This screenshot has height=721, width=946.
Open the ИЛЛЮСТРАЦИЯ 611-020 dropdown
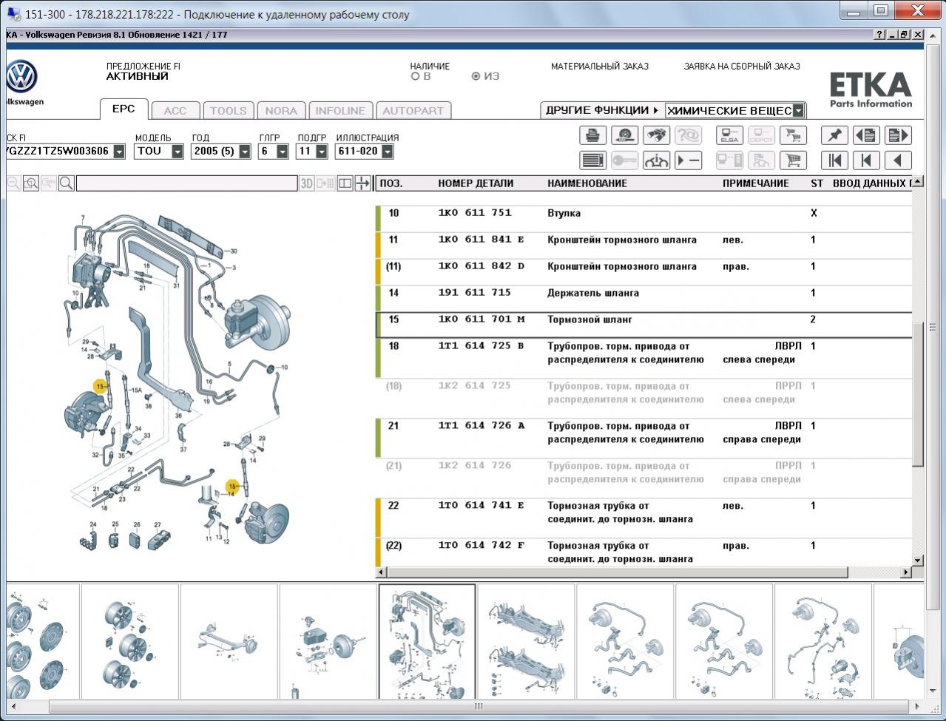[x=387, y=151]
